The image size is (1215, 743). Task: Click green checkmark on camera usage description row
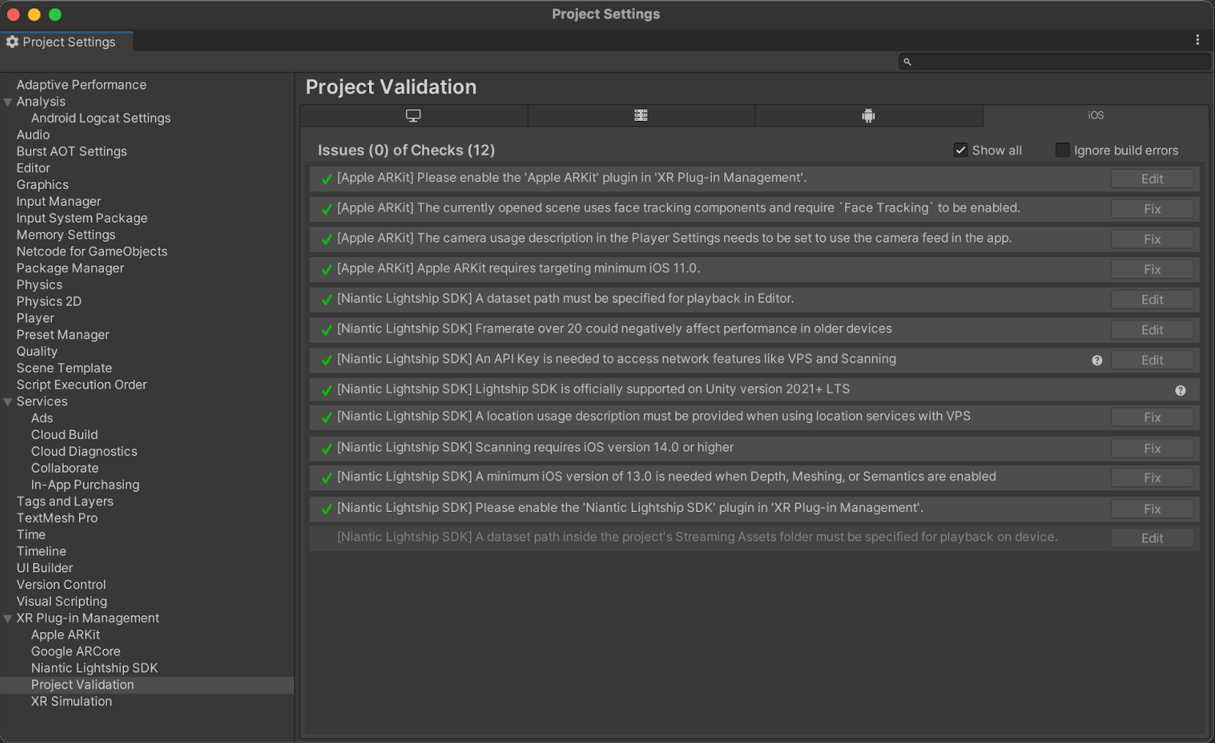pos(327,239)
